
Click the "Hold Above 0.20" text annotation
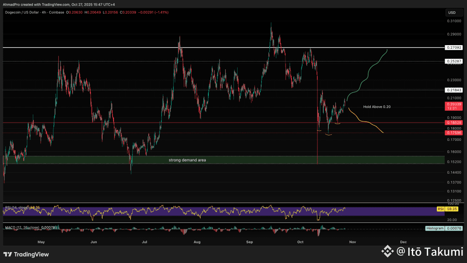pos(377,107)
